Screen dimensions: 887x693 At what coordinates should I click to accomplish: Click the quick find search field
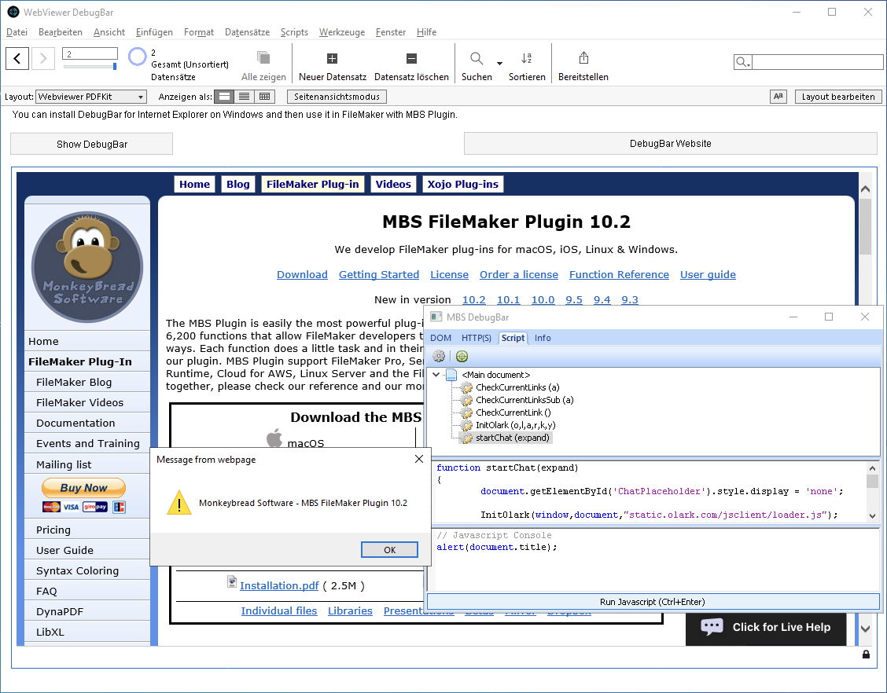coord(818,61)
